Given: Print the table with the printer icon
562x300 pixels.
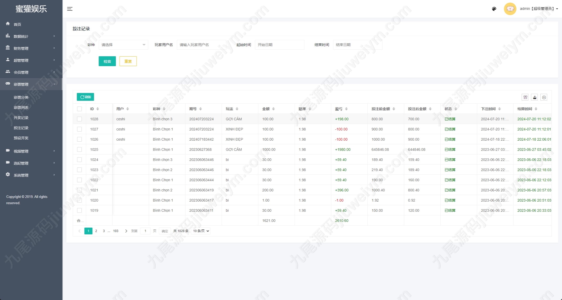Looking at the screenshot, I should point(544,97).
